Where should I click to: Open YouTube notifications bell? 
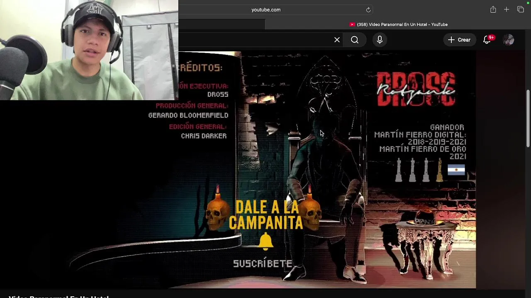487,40
